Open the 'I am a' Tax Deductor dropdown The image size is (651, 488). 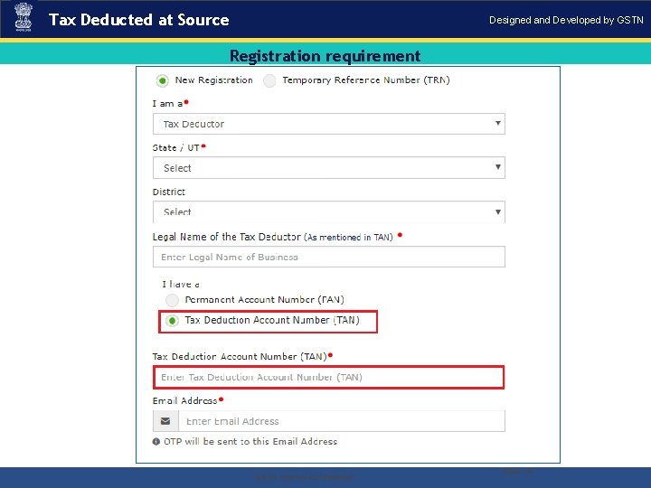click(329, 124)
